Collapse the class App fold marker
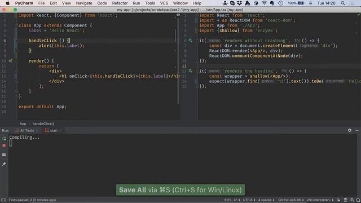Viewport: 361px width, 203px height. pos(16,25)
